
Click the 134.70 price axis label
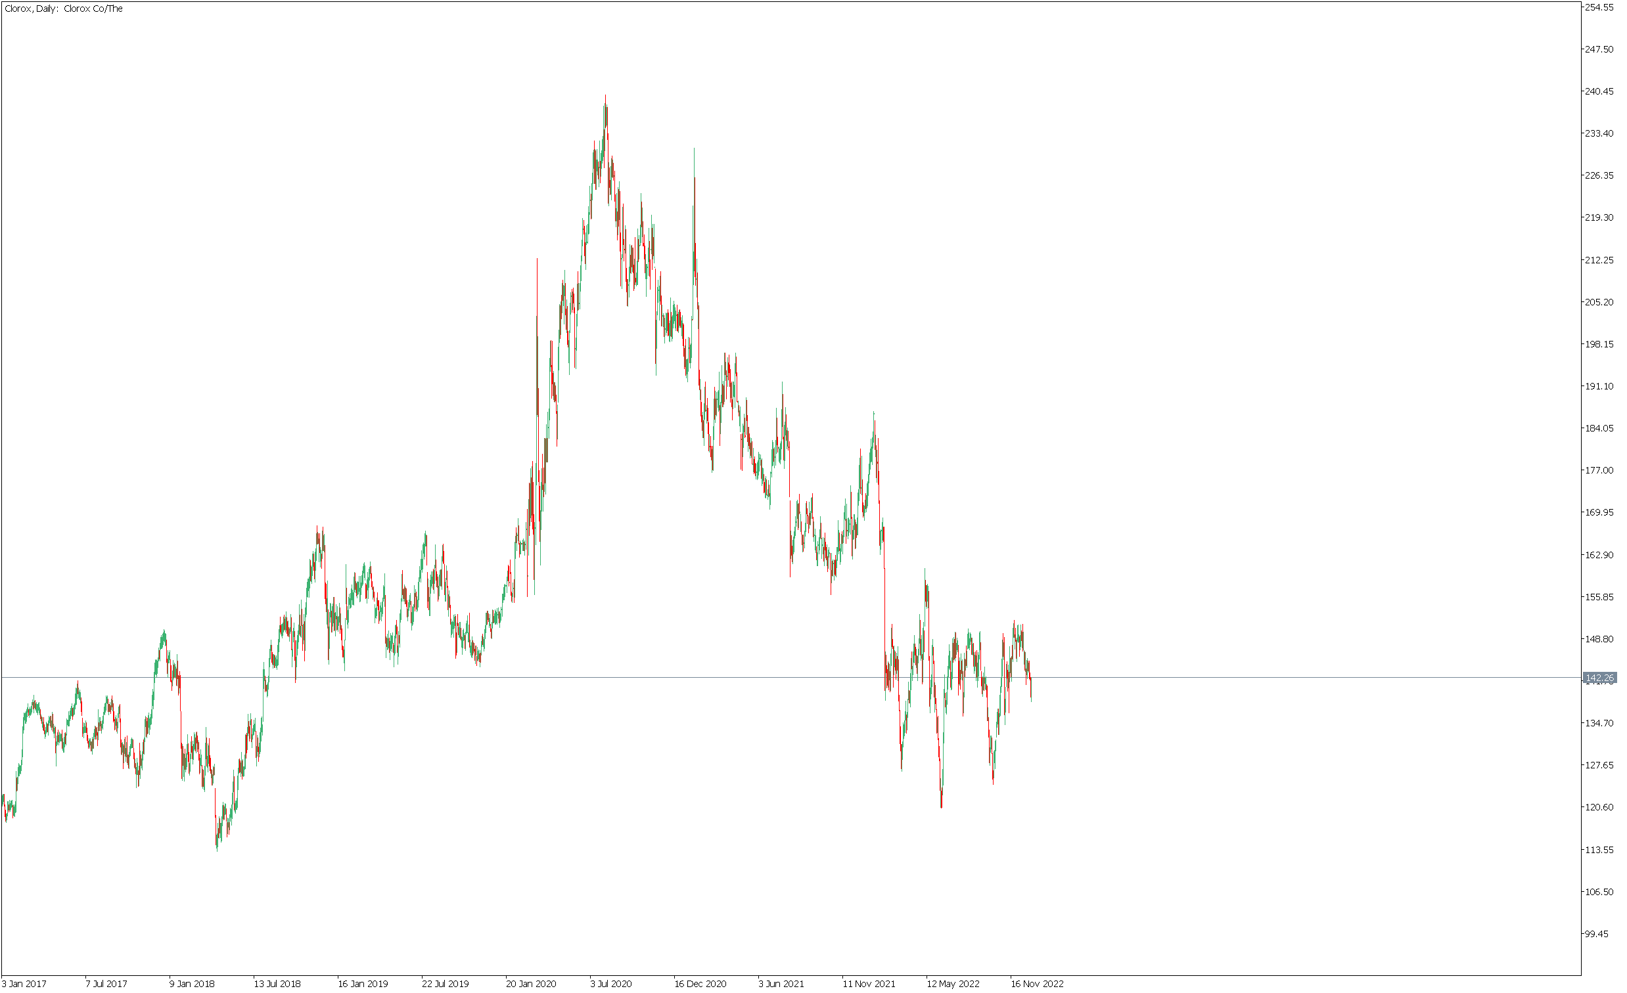coord(1599,724)
